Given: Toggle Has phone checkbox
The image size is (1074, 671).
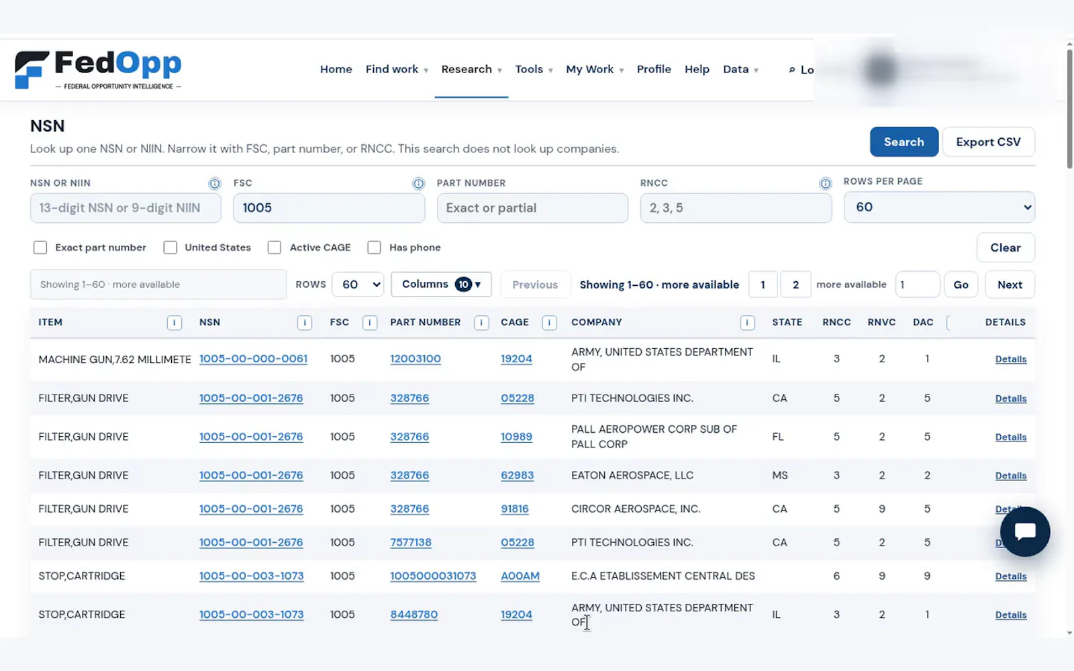Looking at the screenshot, I should pyautogui.click(x=375, y=248).
